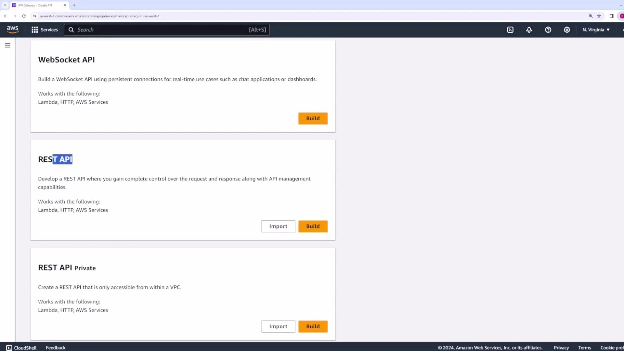
Task: Open CloudShell from the top navigation bar
Action: click(x=510, y=30)
